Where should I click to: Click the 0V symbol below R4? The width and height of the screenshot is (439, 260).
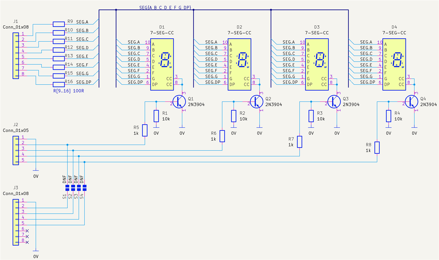[x=389, y=131]
